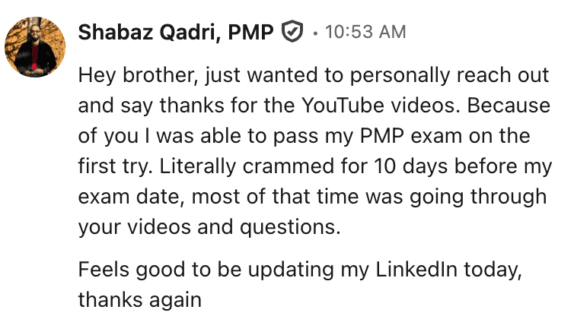This screenshot has width=574, height=319.
Task: Click the verified shield checkmark badge
Action: tap(292, 31)
